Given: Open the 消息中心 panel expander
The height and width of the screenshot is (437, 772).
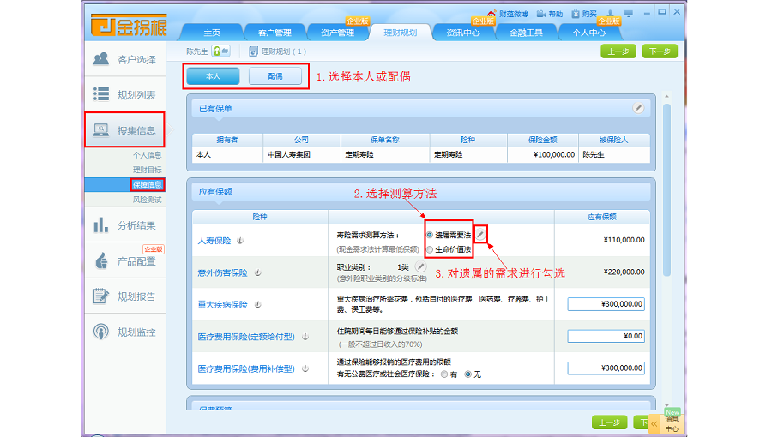Looking at the screenshot, I should click(x=654, y=422).
